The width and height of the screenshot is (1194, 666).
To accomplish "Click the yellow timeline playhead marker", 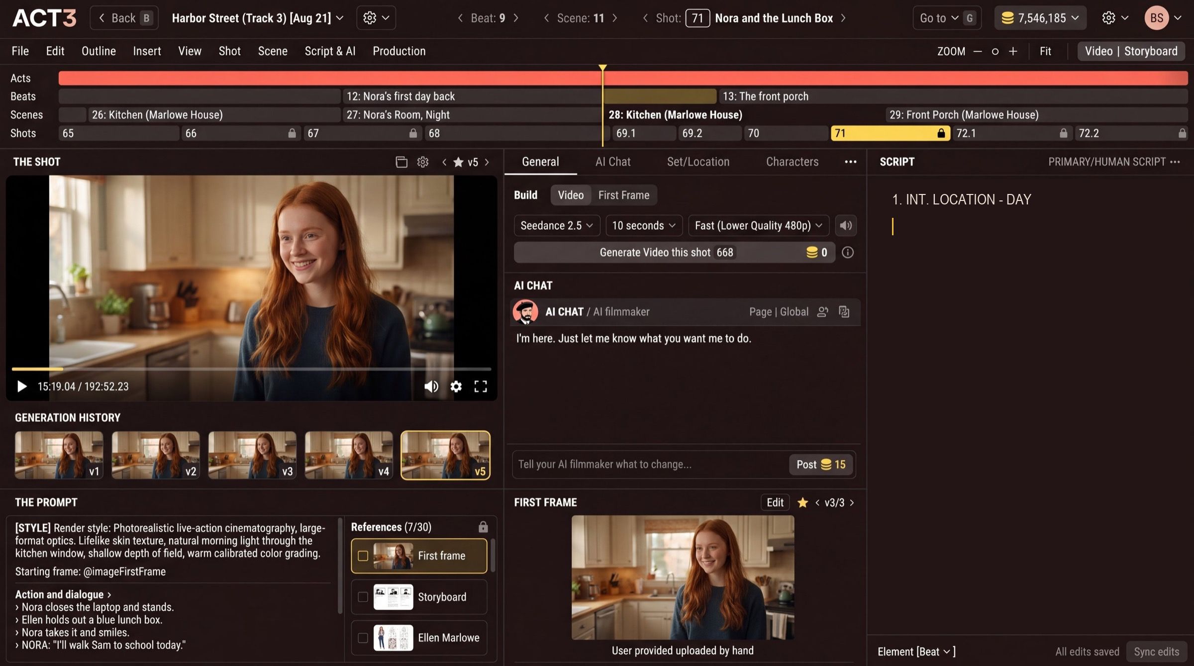I will pyautogui.click(x=602, y=68).
